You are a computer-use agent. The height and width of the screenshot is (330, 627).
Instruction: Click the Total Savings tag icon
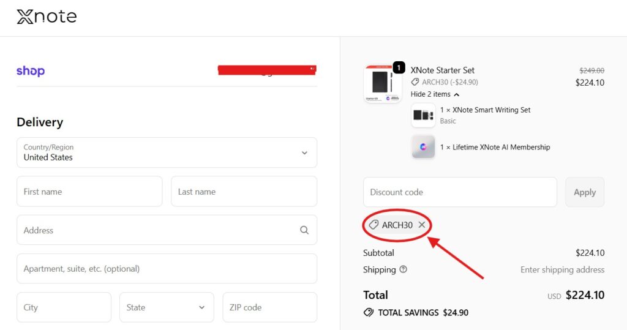point(368,312)
